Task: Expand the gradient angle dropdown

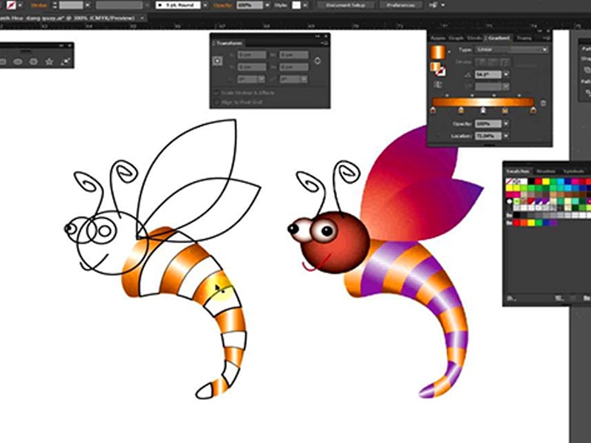Action: pos(505,75)
